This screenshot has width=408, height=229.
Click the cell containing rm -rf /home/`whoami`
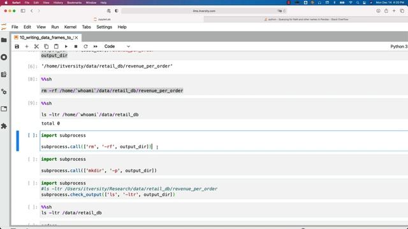pos(224,85)
